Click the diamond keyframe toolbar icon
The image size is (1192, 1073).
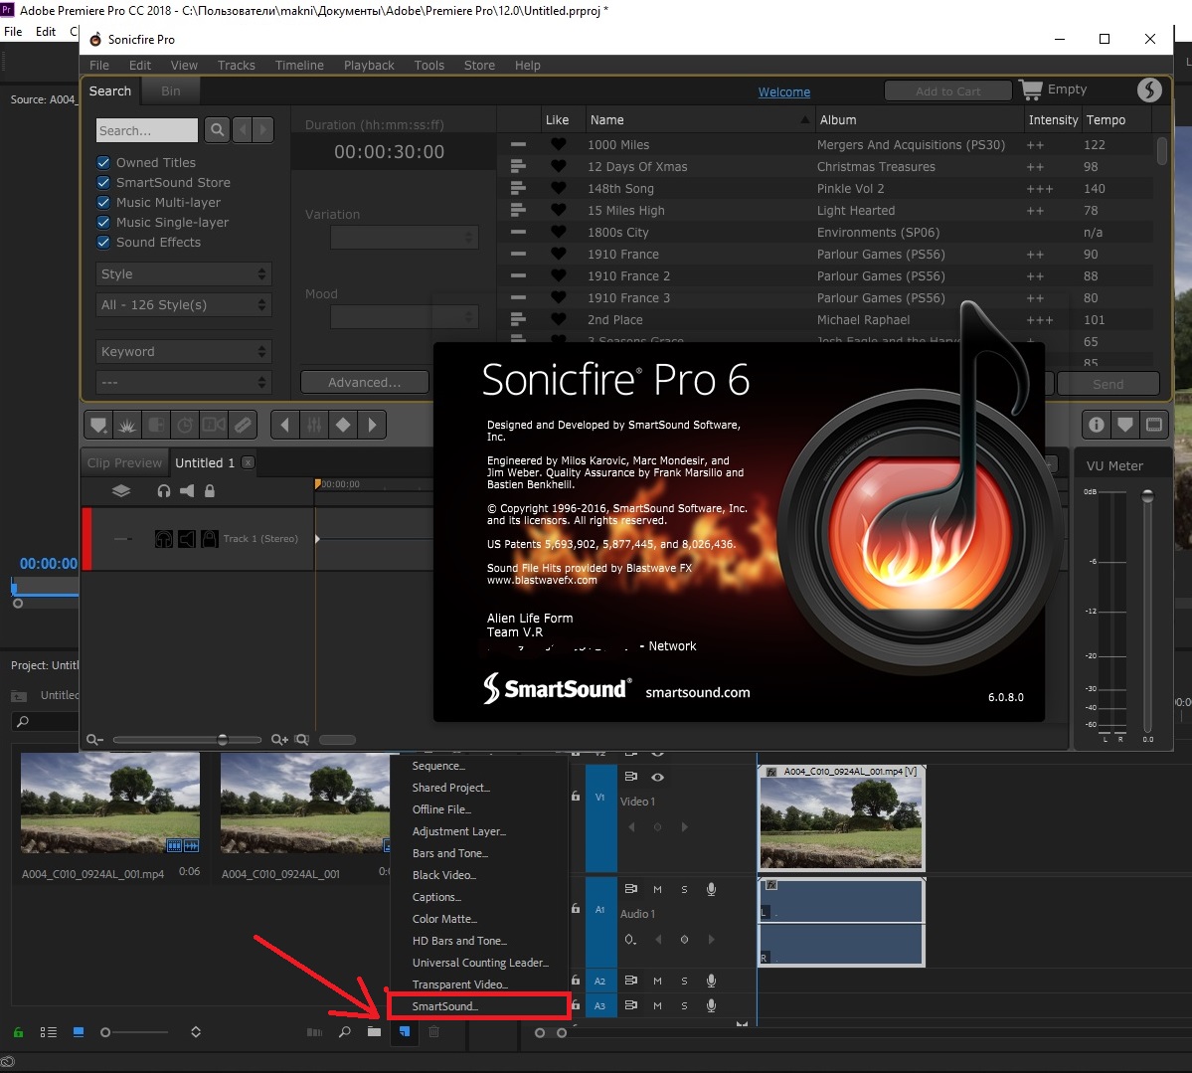(x=343, y=425)
